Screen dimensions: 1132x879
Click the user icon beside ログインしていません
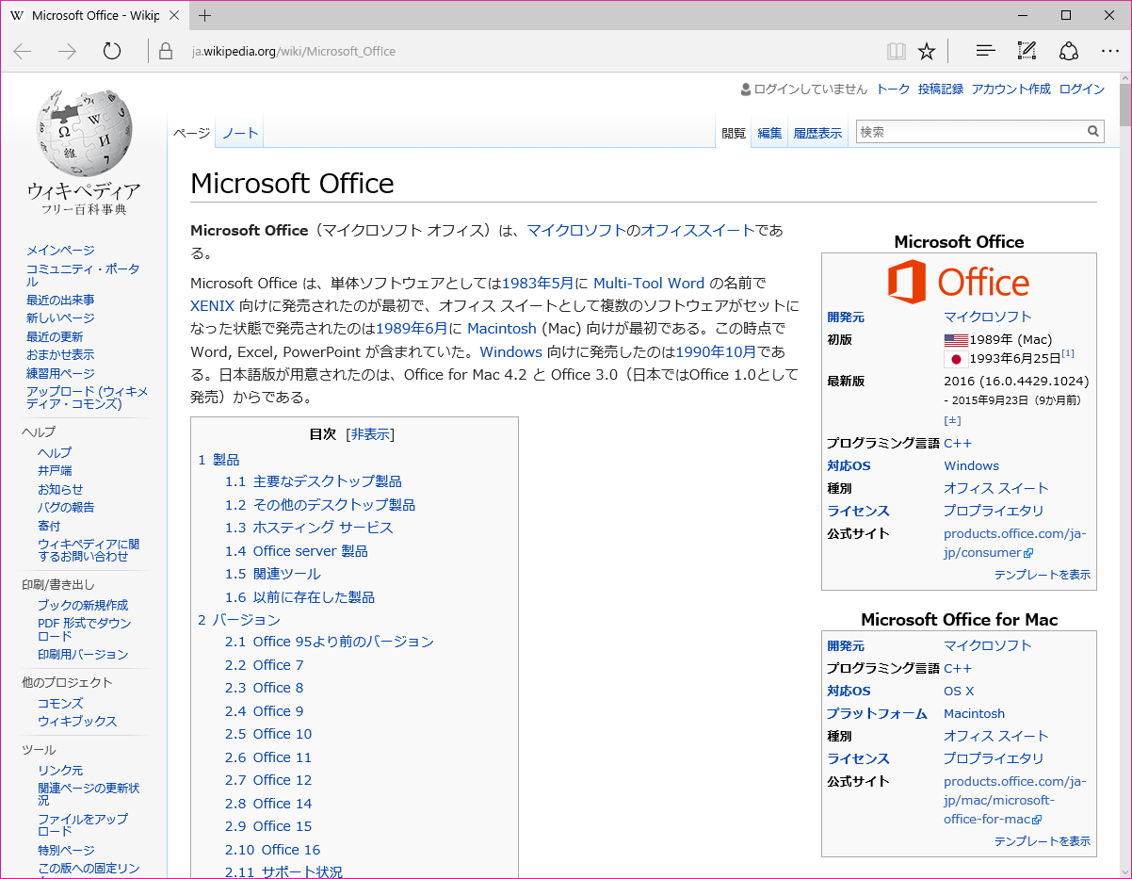[x=746, y=90]
